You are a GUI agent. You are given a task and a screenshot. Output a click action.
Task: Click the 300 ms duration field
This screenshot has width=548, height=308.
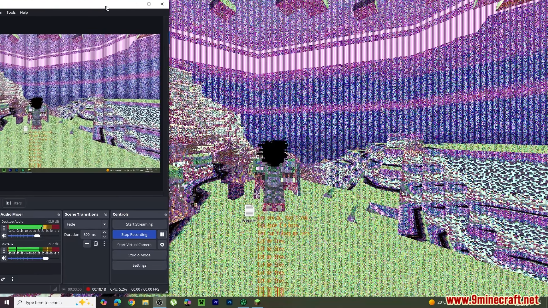[91, 234]
